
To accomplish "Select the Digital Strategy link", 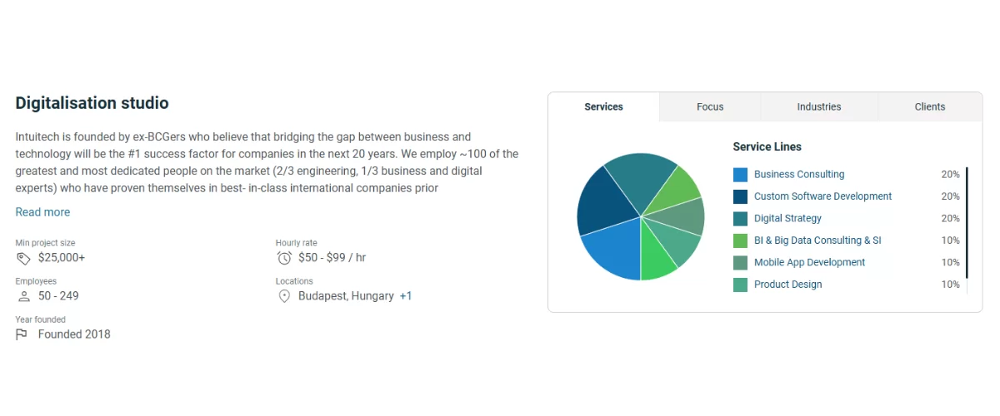I will pos(787,219).
